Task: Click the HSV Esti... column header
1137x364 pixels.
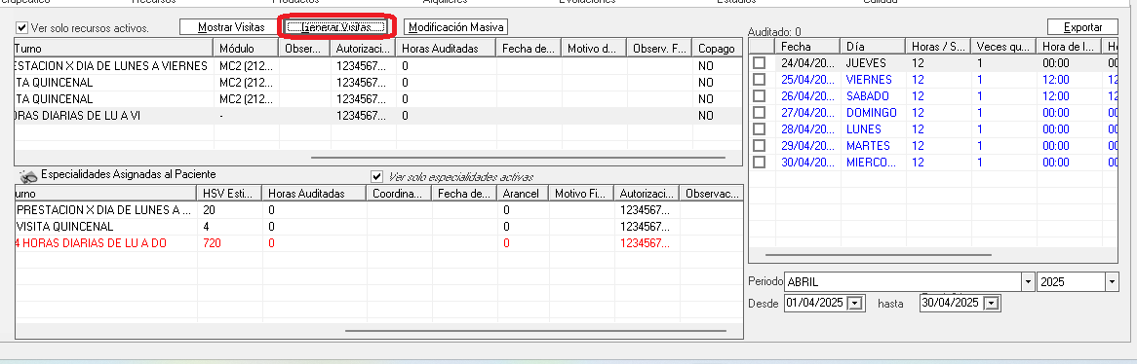Action: [229, 194]
